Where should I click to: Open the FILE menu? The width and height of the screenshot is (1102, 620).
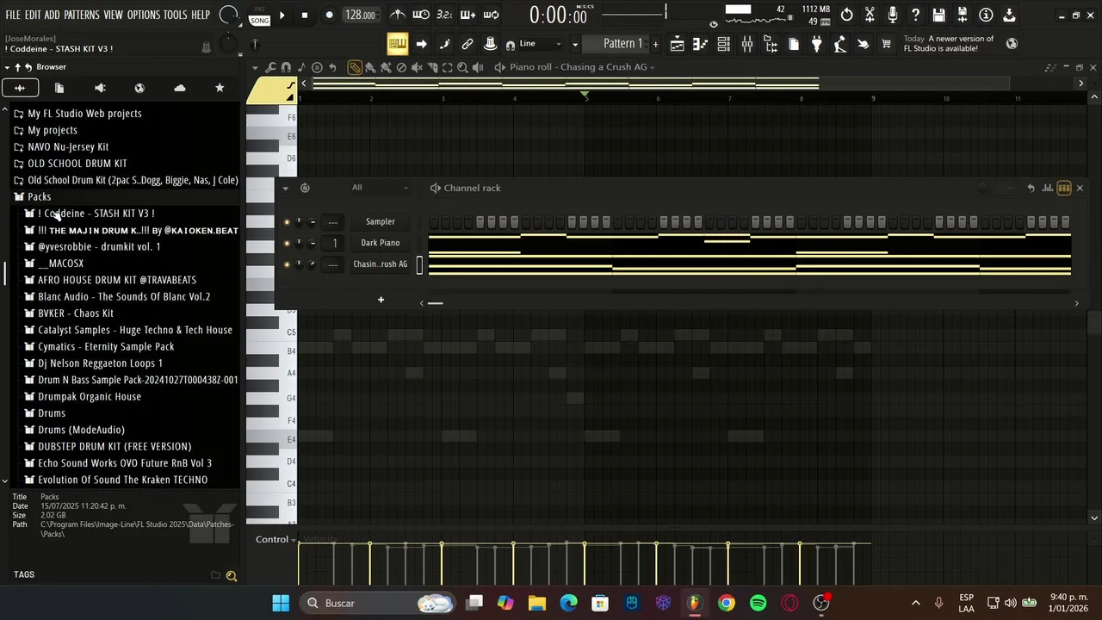[13, 15]
